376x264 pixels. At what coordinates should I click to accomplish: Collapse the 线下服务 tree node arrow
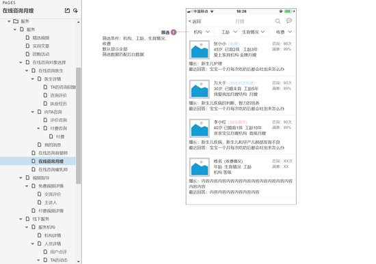(x=21, y=219)
